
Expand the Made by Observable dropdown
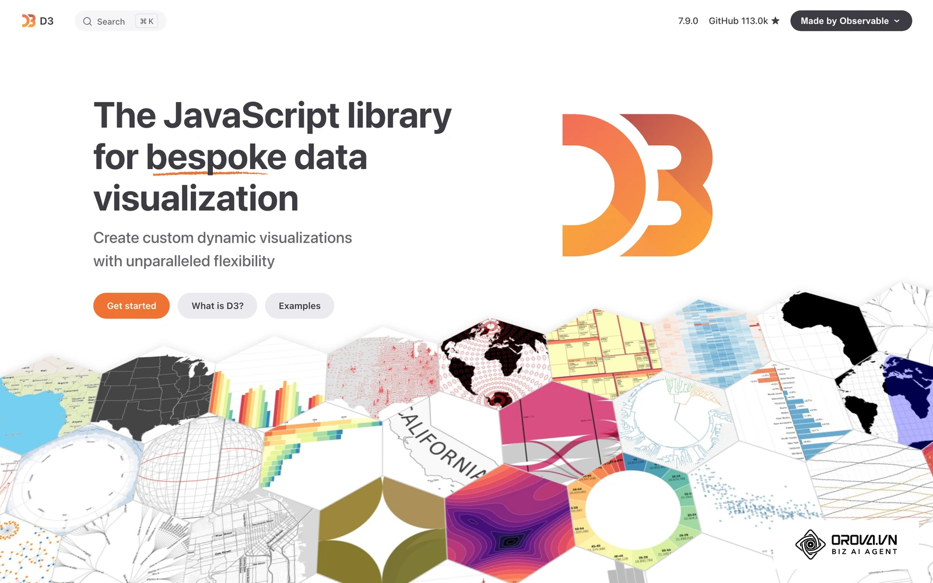coord(851,21)
